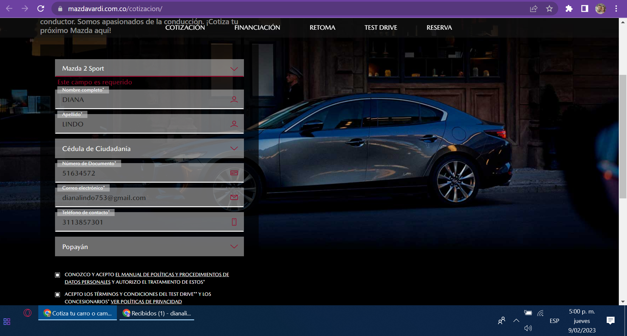Toggle the personal data policy acceptance checkbox

pos(58,275)
